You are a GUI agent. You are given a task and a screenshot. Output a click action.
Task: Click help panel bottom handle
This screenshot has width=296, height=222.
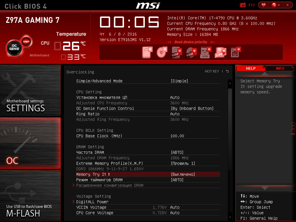click(x=265, y=188)
